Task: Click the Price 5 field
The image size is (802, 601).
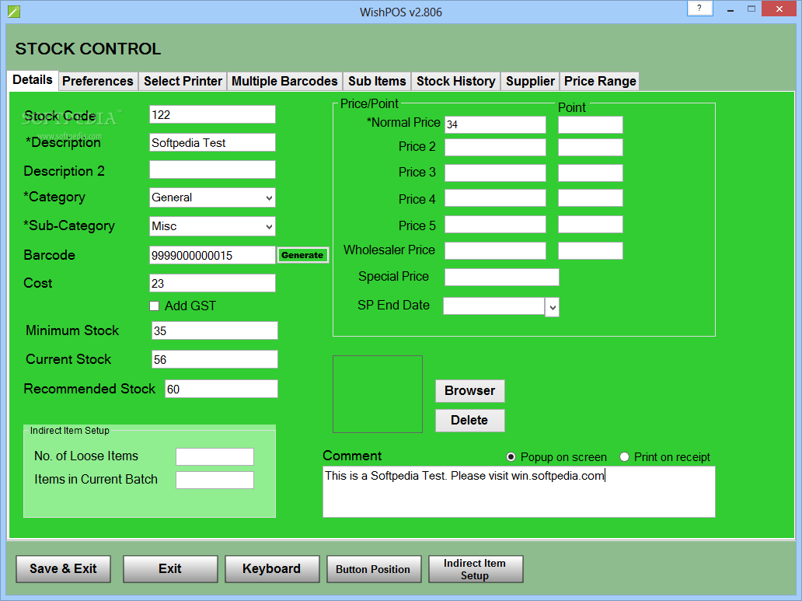Action: tap(495, 224)
